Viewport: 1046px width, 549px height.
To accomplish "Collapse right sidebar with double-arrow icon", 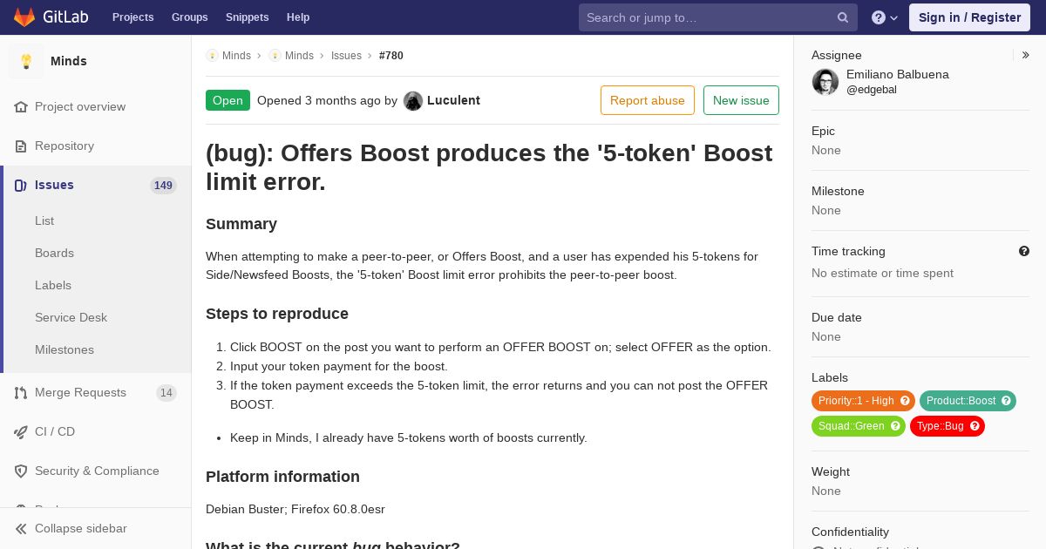I will pyautogui.click(x=1025, y=55).
